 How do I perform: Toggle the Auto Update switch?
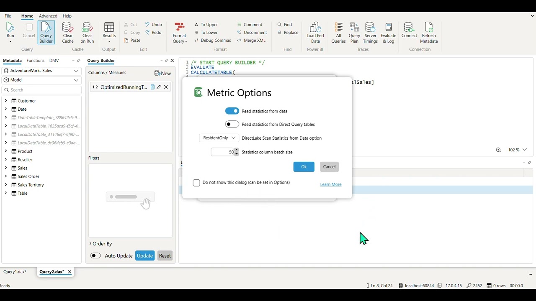point(95,256)
